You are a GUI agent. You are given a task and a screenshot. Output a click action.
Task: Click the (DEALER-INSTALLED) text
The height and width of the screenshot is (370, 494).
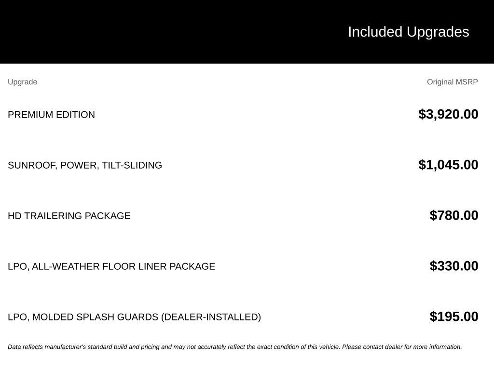[x=211, y=317]
